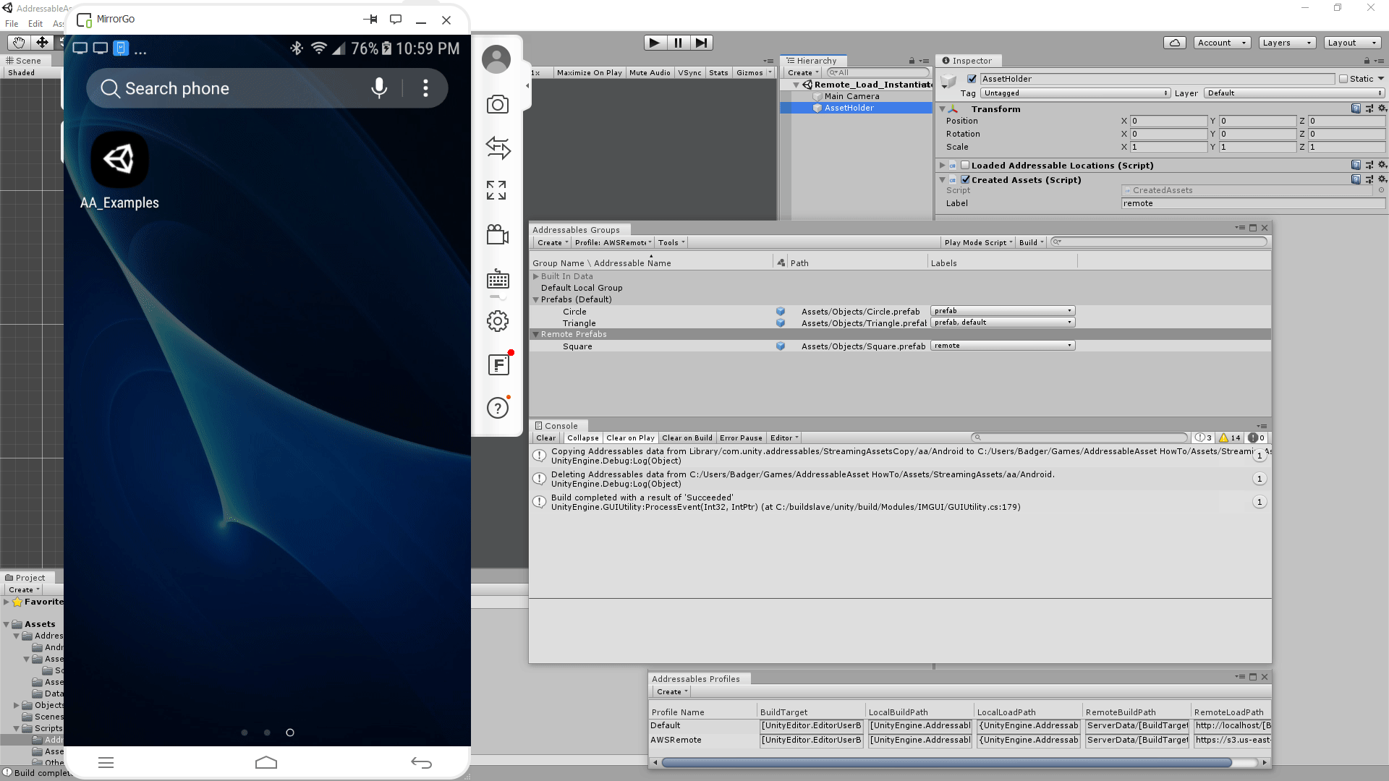Collapse the Remote Prefabs group
Viewport: 1389px width, 781px height.
[536, 335]
